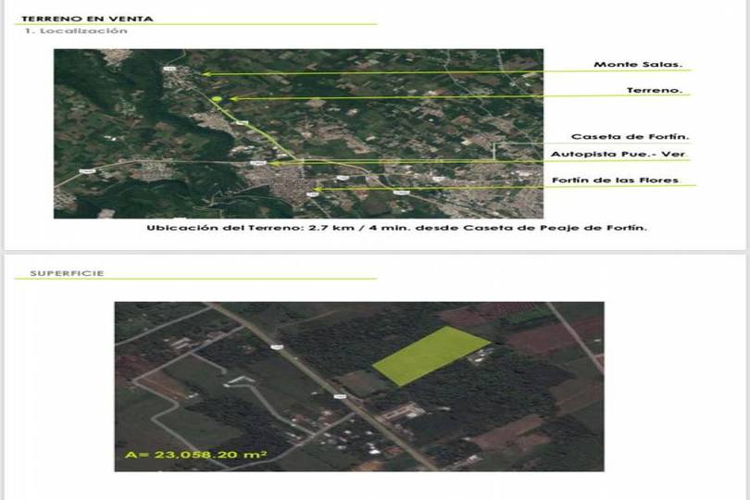Screen dimensions: 750x500
Task: Click the Ubicación del Terreno caption text
Action: pos(396,228)
